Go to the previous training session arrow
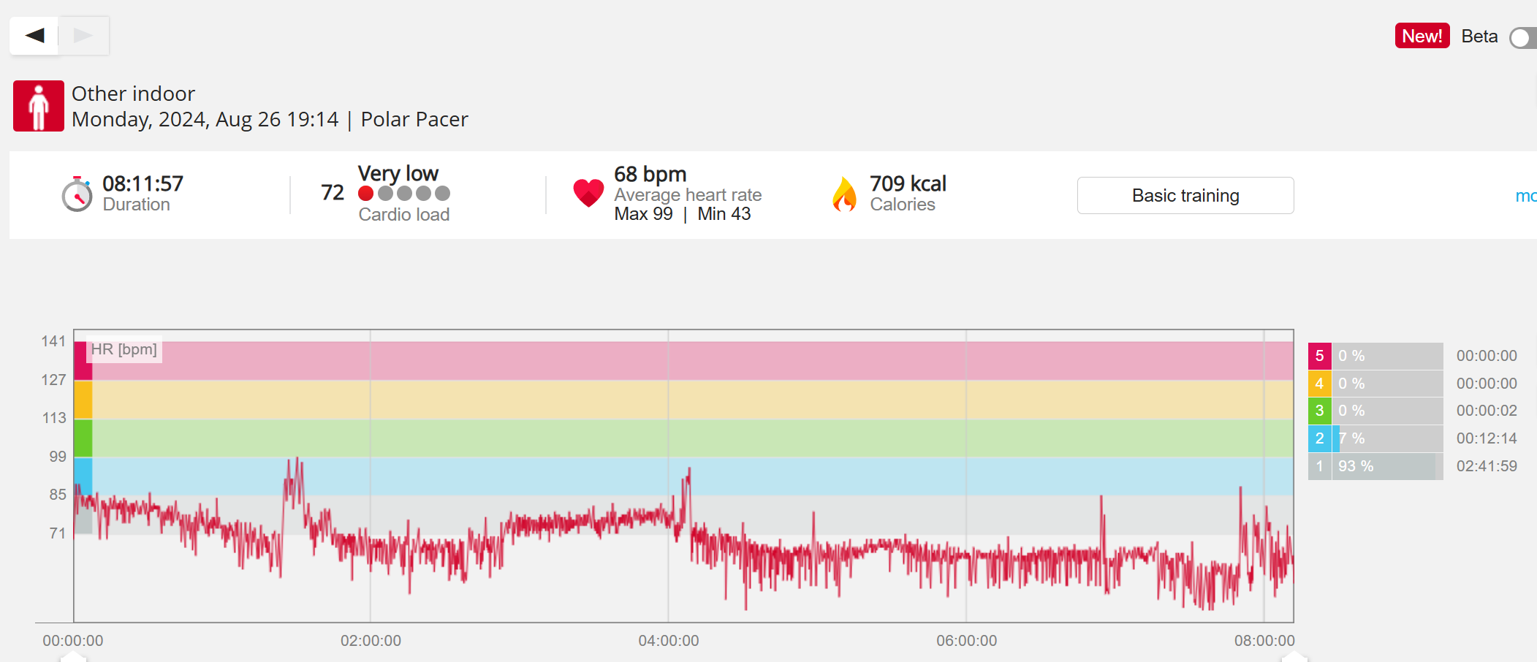This screenshot has height=662, width=1537. pyautogui.click(x=34, y=35)
